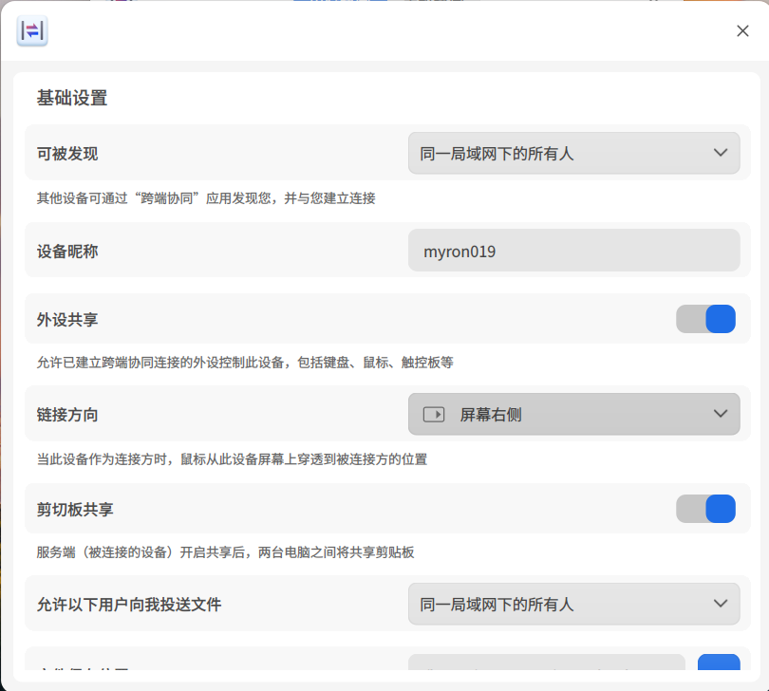Open the 可被发现 discoverability dropdown

(x=573, y=153)
